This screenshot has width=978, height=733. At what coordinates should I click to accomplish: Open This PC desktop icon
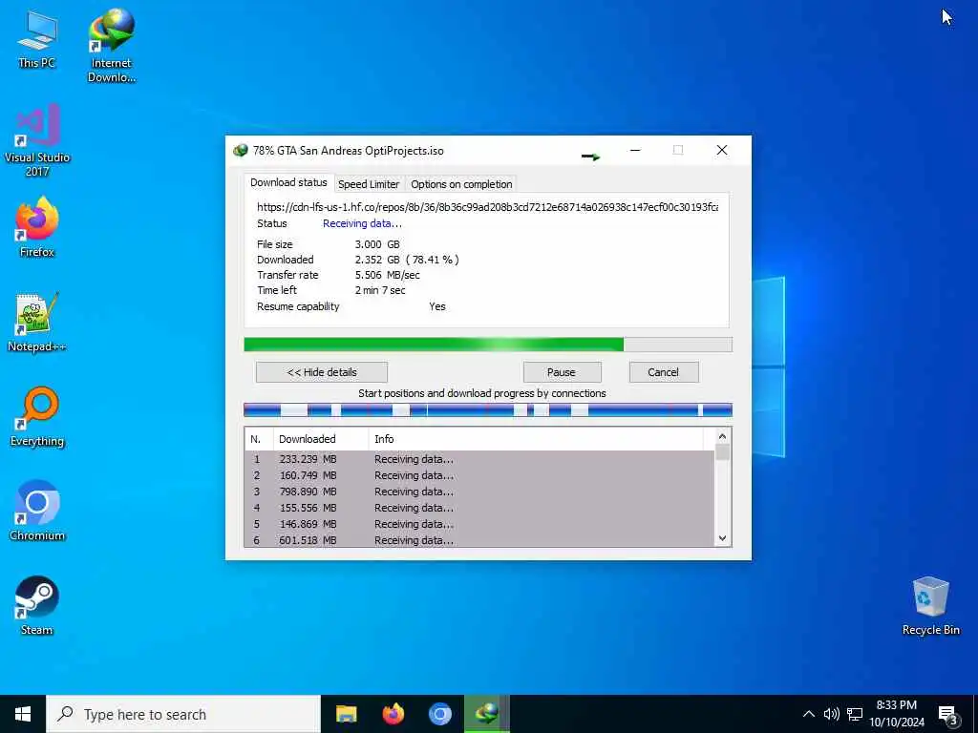click(37, 39)
